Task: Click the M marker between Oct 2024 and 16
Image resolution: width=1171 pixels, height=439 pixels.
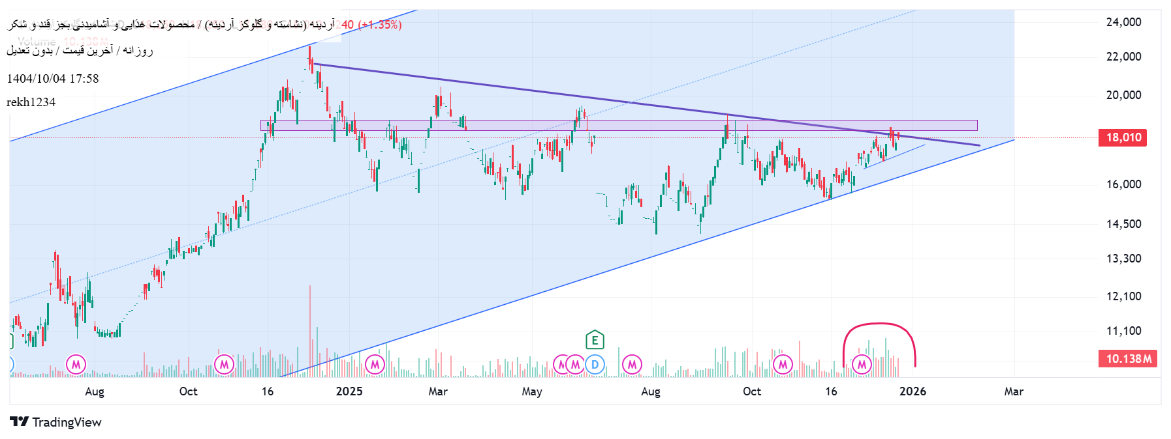Action: (x=224, y=365)
